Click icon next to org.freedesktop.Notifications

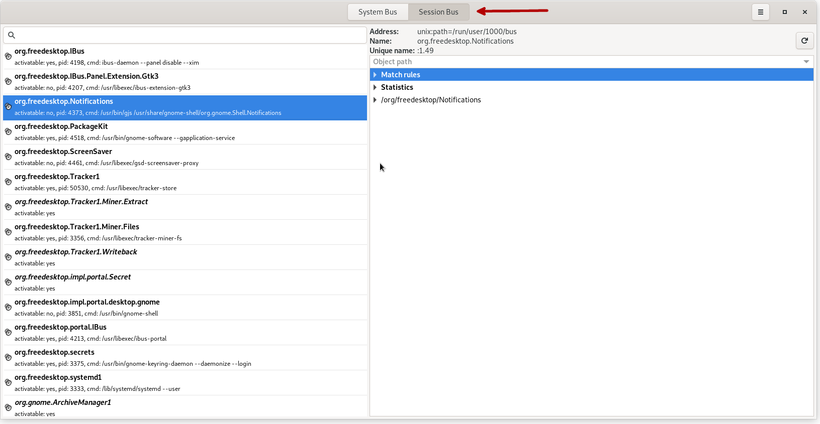[9, 106]
